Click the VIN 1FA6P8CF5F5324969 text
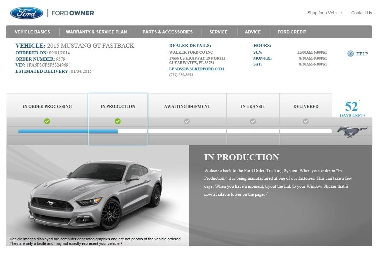 pyautogui.click(x=47, y=65)
